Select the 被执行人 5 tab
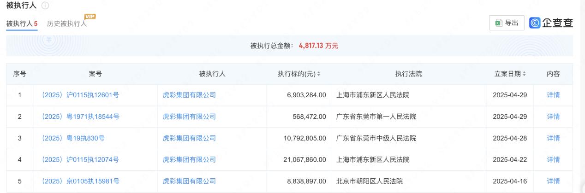Image resolution: width=585 pixels, height=193 pixels. [22, 24]
